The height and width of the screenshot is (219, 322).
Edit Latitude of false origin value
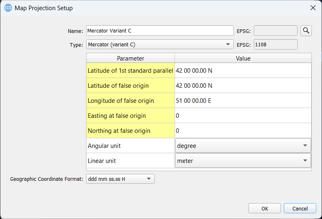pos(243,86)
